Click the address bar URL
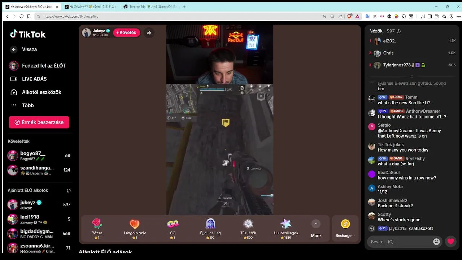 71,16
